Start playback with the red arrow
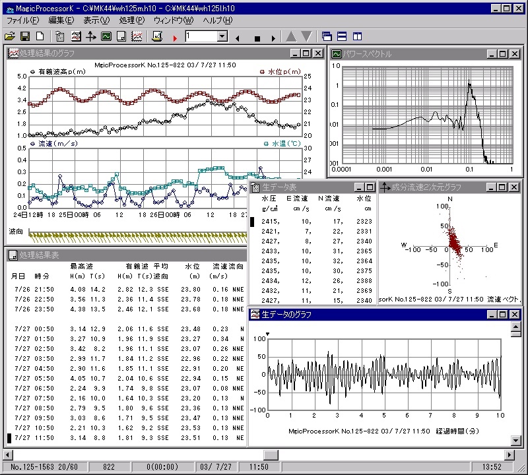Screen dimensions: 528x475 click(x=175, y=38)
